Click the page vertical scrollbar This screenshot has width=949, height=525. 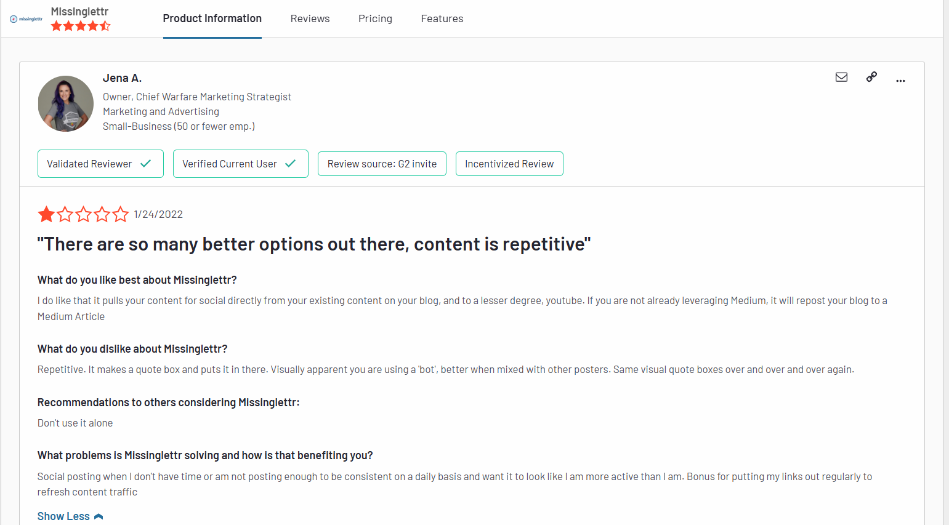tap(946, 262)
